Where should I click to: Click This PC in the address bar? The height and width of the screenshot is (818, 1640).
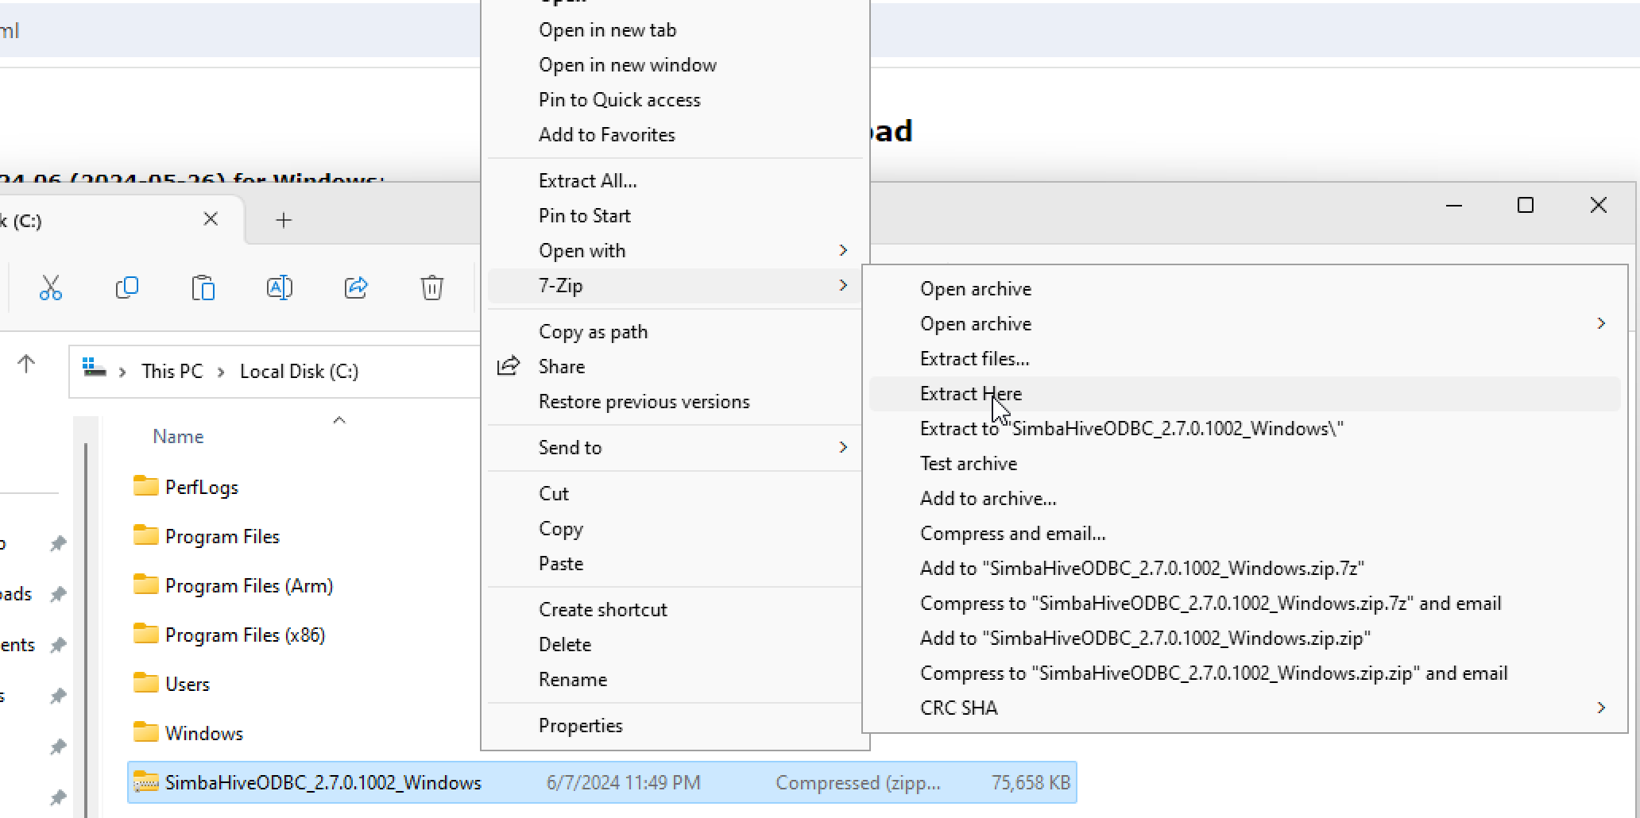(x=172, y=372)
